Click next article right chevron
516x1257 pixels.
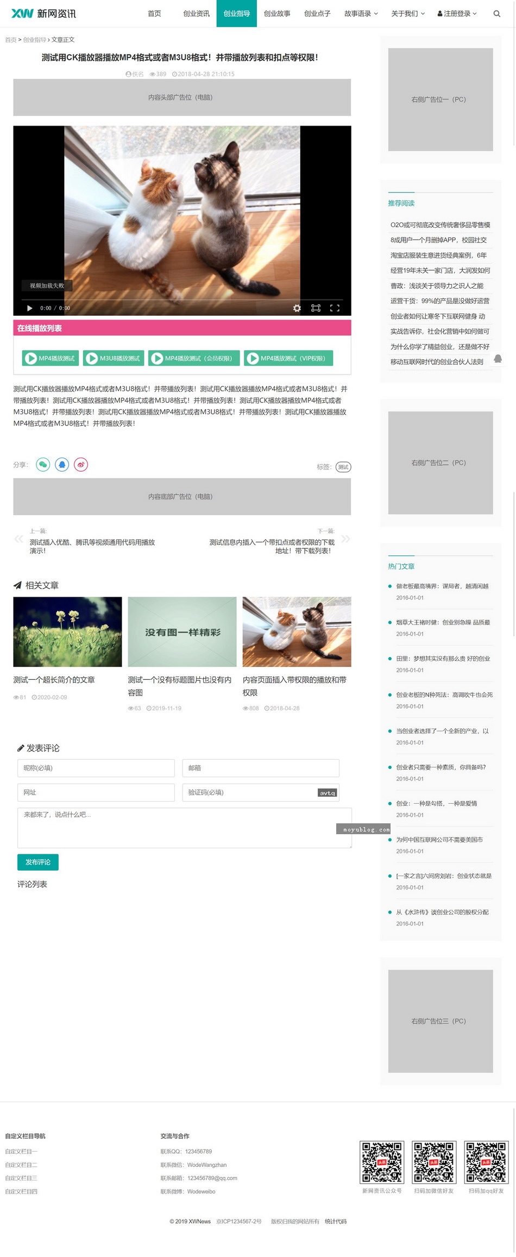click(345, 539)
